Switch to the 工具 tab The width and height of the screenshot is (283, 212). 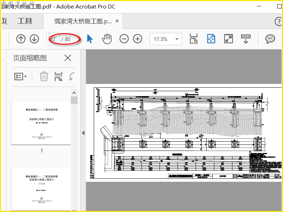pyautogui.click(x=25, y=21)
